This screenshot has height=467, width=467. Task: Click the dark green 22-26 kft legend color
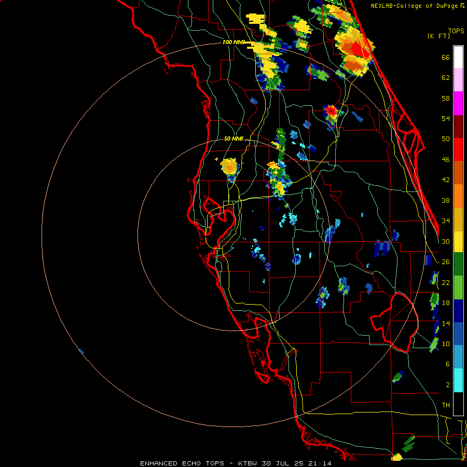click(458, 264)
